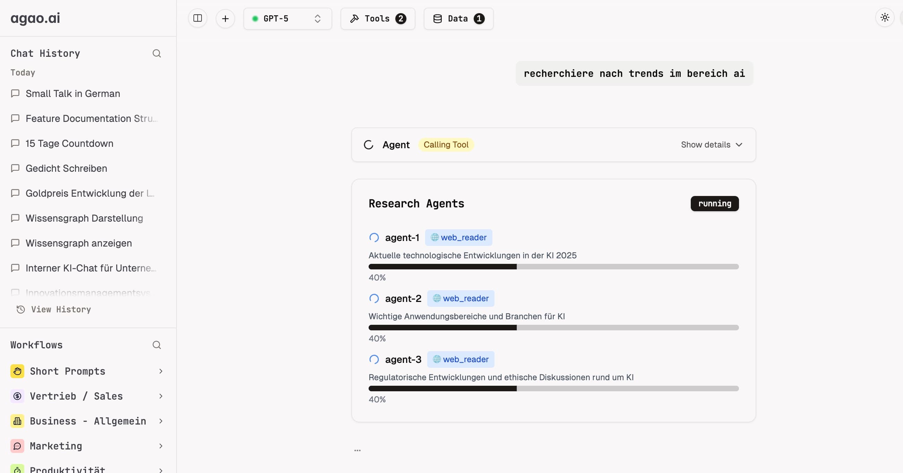
Task: Search workflows magnifier icon
Action: tap(157, 345)
